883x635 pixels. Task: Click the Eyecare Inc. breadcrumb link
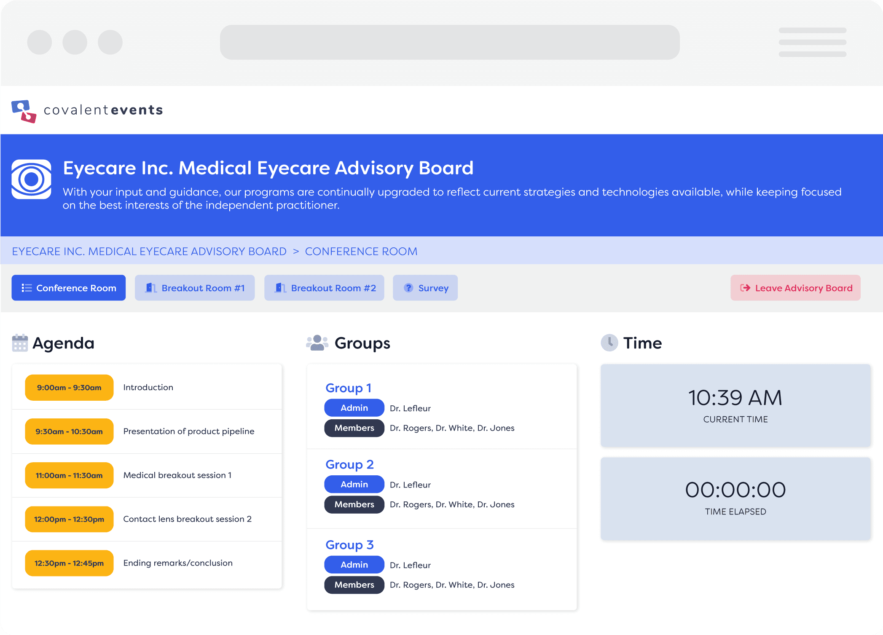[x=149, y=252]
